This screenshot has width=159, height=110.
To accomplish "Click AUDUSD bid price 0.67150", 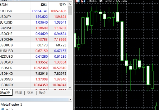I will click(42, 51).
